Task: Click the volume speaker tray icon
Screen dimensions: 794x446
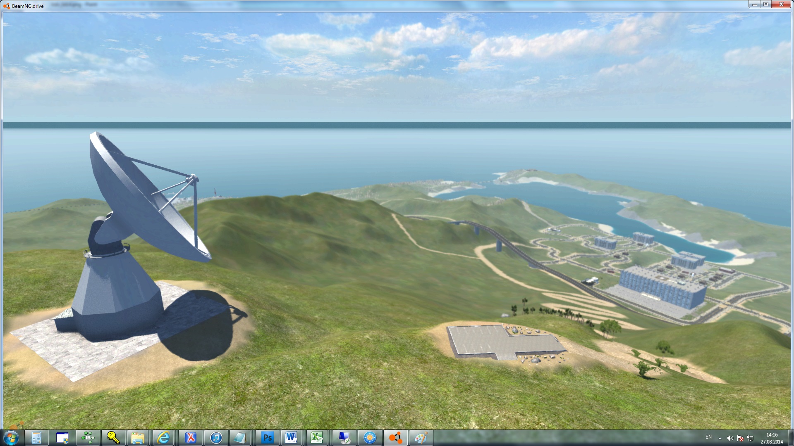Action: coord(730,438)
